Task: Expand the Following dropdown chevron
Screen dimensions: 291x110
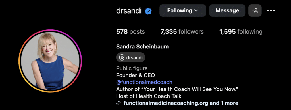Action: click(196, 11)
